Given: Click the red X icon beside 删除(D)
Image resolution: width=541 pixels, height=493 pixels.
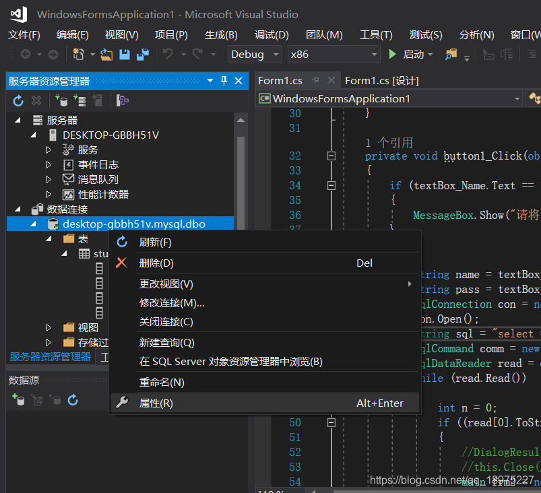Looking at the screenshot, I should pos(121,263).
